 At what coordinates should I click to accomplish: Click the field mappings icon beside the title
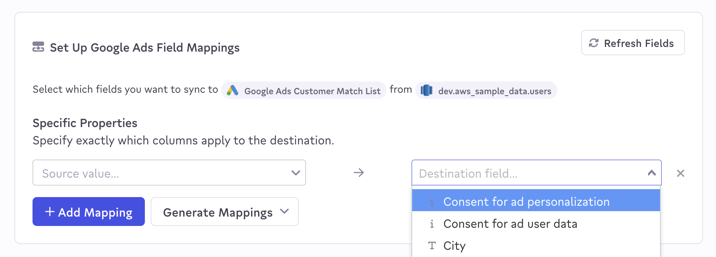click(x=38, y=47)
